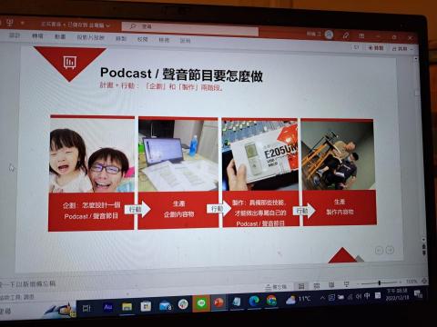Start Slide Show from status bar icon
The width and height of the screenshot is (437, 327).
(x=346, y=284)
